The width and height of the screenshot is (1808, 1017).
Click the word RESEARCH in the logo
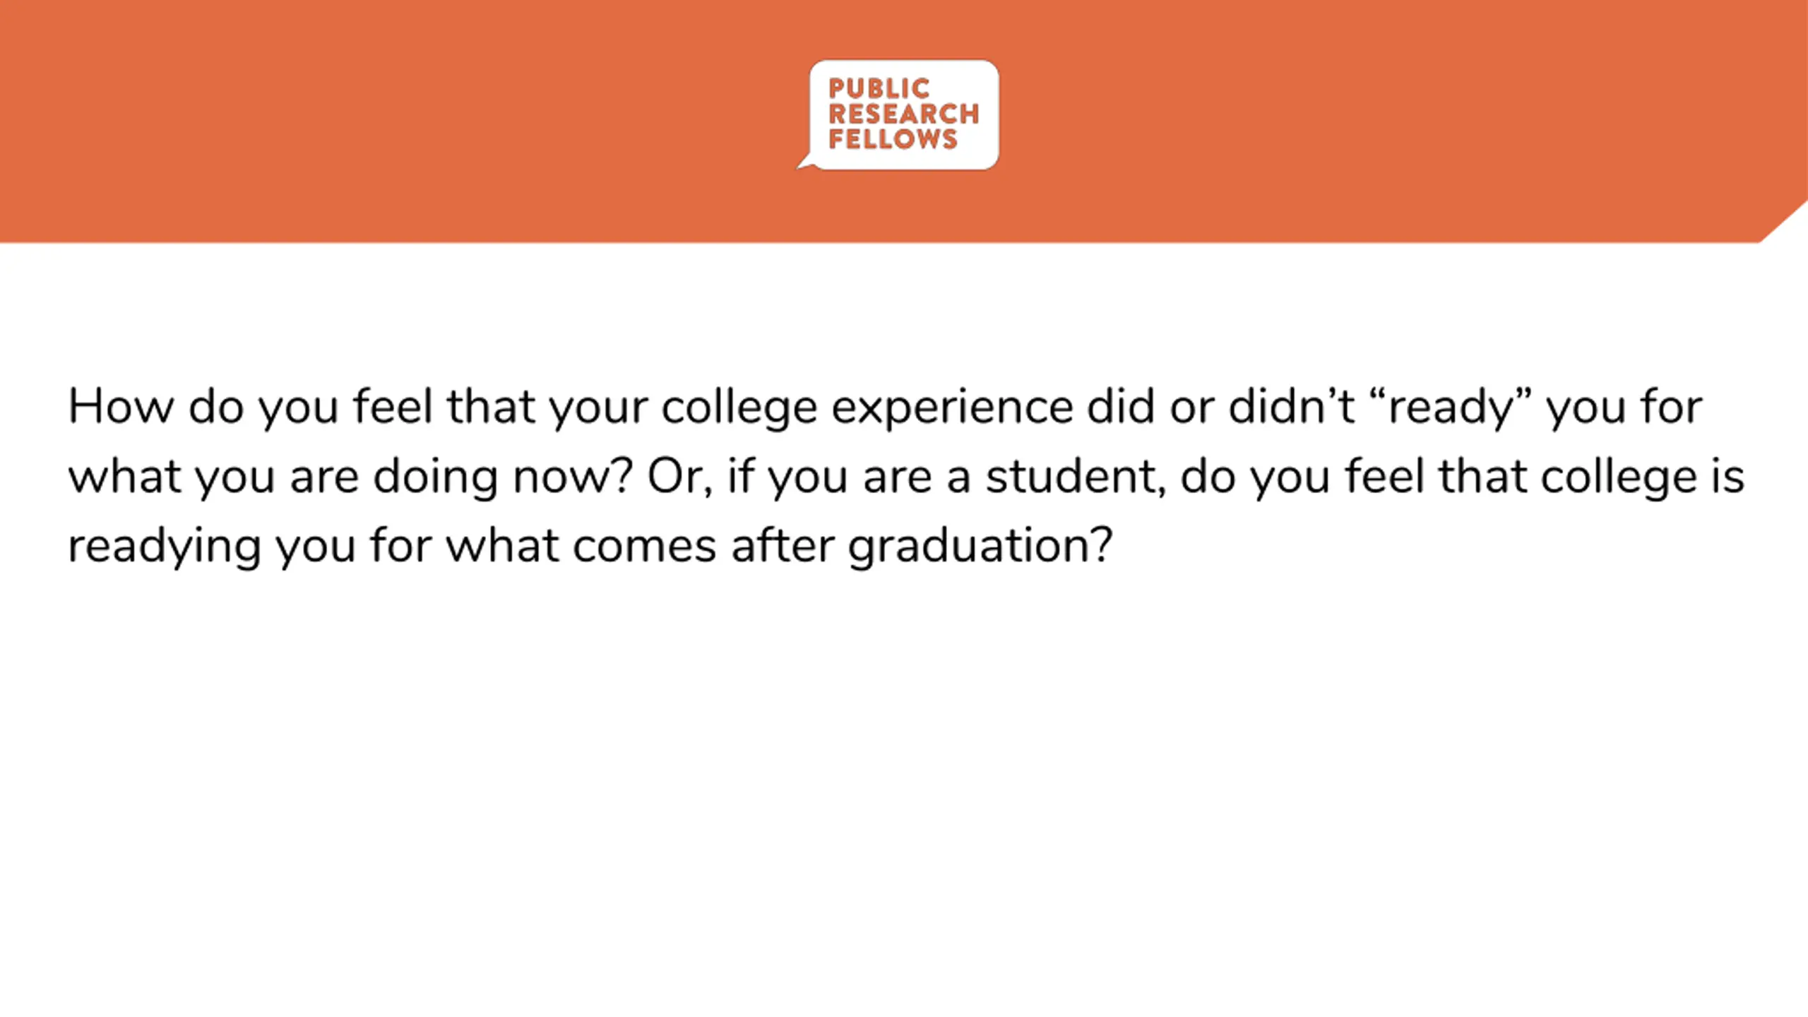pos(903,114)
